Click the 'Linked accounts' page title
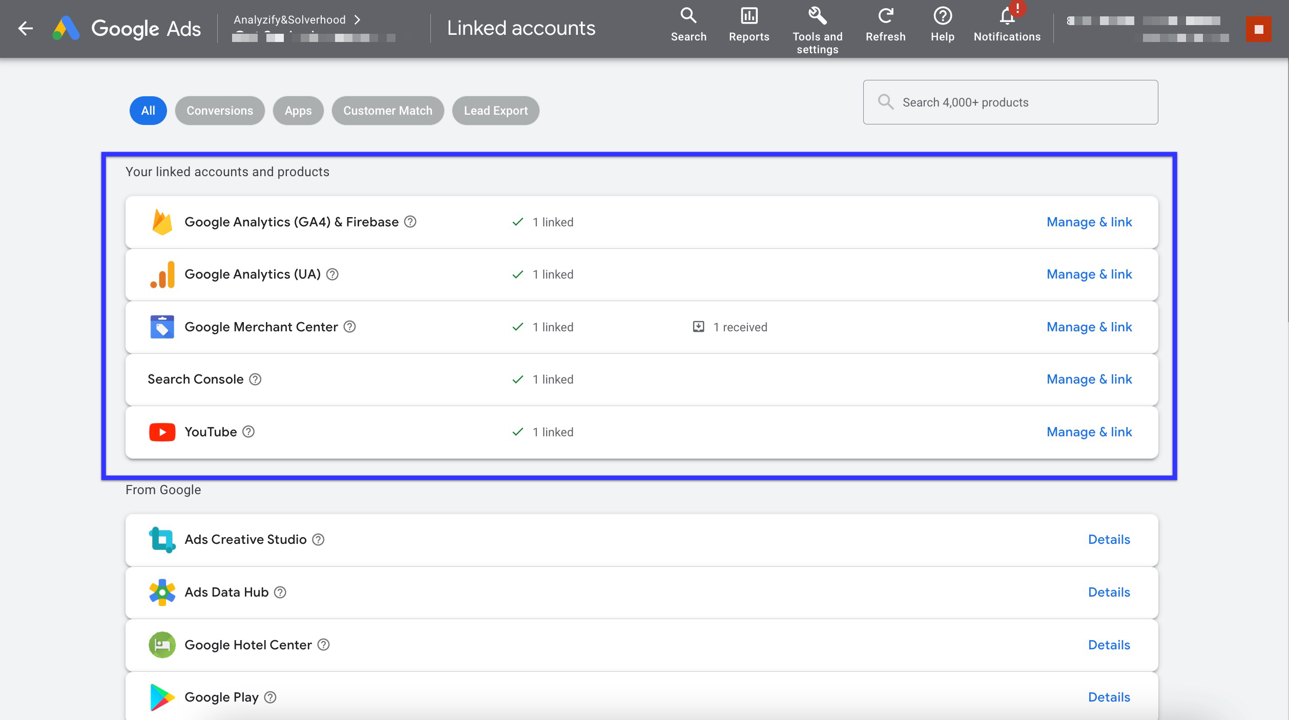 pyautogui.click(x=521, y=28)
